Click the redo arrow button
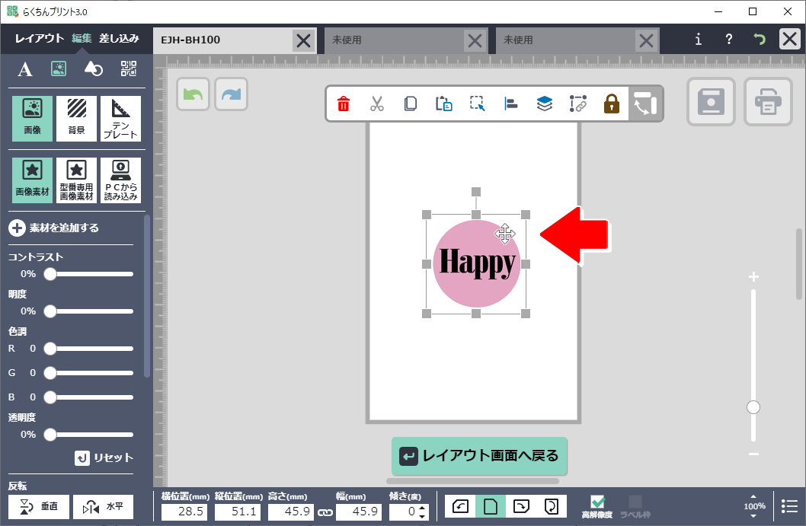This screenshot has width=806, height=526. 232,94
